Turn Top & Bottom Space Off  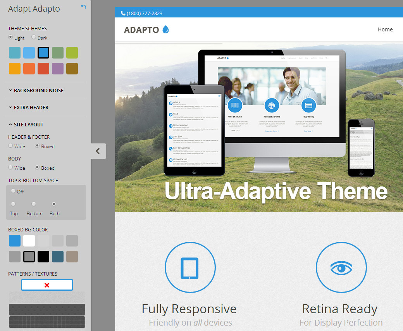coord(13,191)
